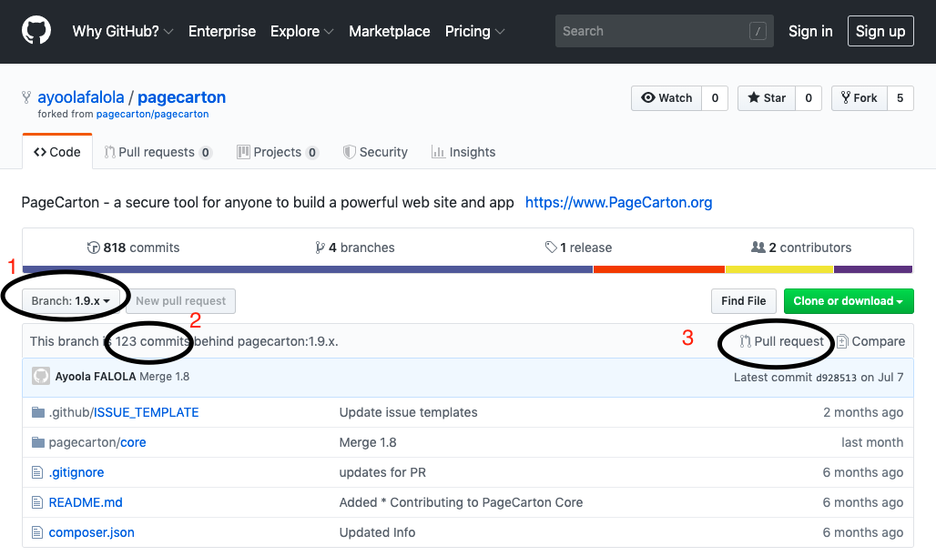Image resolution: width=936 pixels, height=556 pixels.
Task: Click the Find File button
Action: (744, 301)
